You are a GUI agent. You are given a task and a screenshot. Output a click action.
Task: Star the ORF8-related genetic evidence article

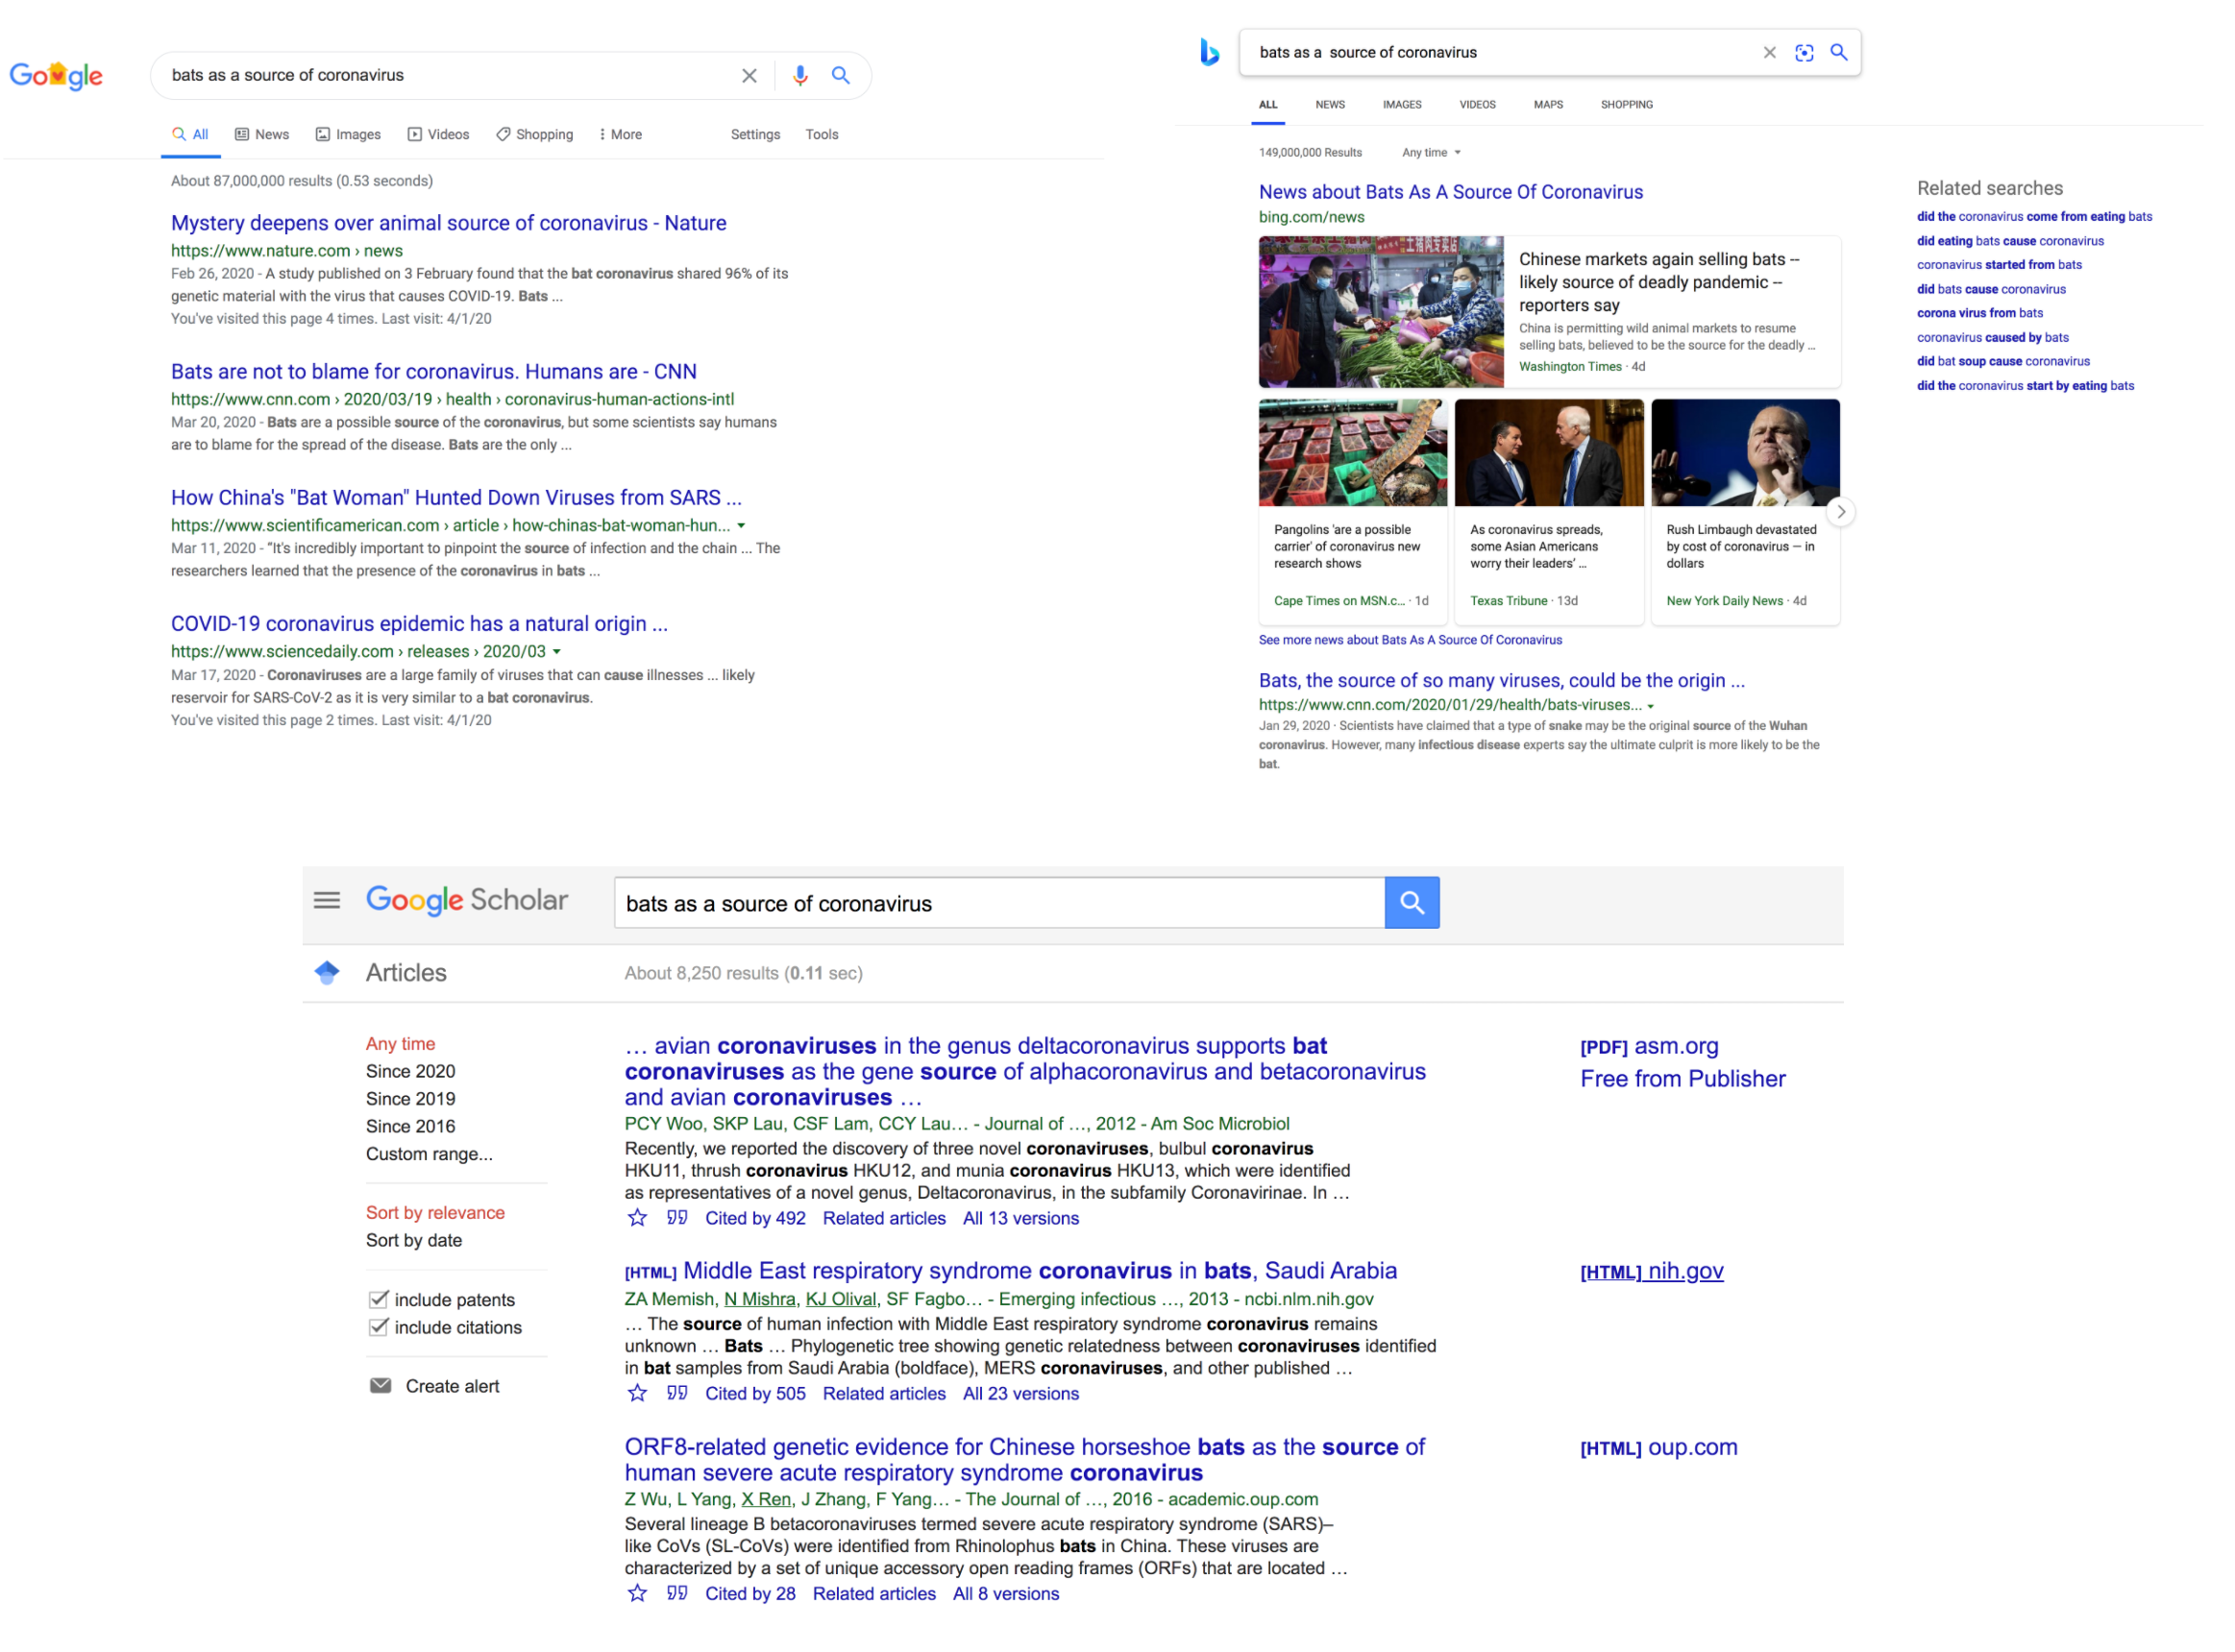[x=637, y=1594]
